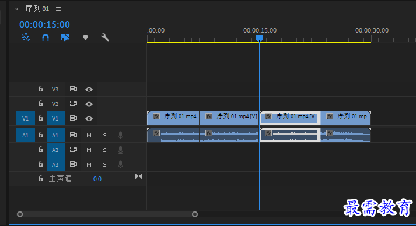
Task: Toggle A1 source patching button
Action: pyautogui.click(x=26, y=135)
